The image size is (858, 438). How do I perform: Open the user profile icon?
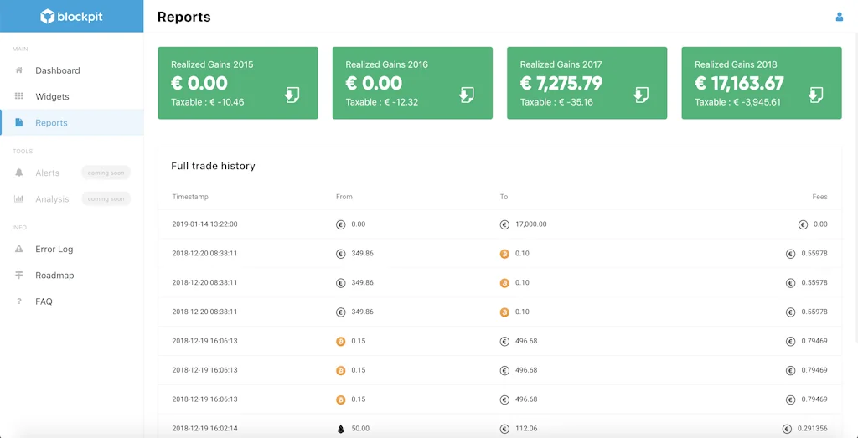point(839,17)
